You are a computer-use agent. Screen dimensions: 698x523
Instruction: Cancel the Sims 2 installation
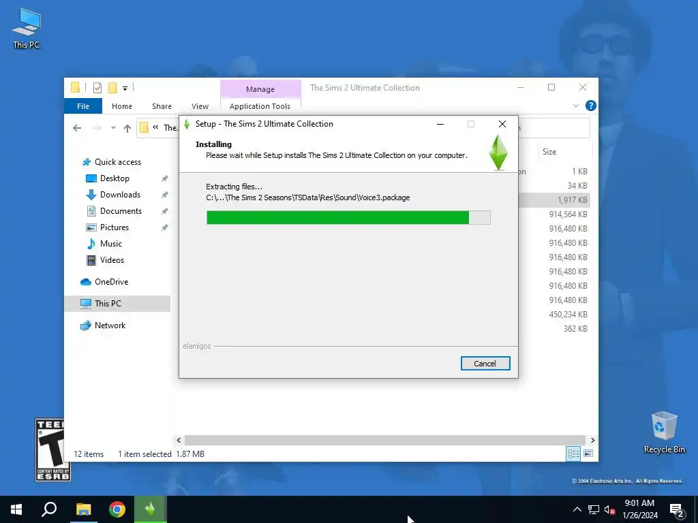click(485, 364)
